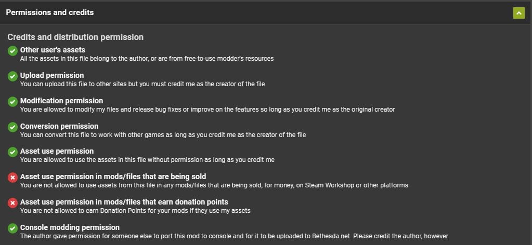Click red X beside mods being sold permission
Screen dimensions: 532x245
point(12,178)
